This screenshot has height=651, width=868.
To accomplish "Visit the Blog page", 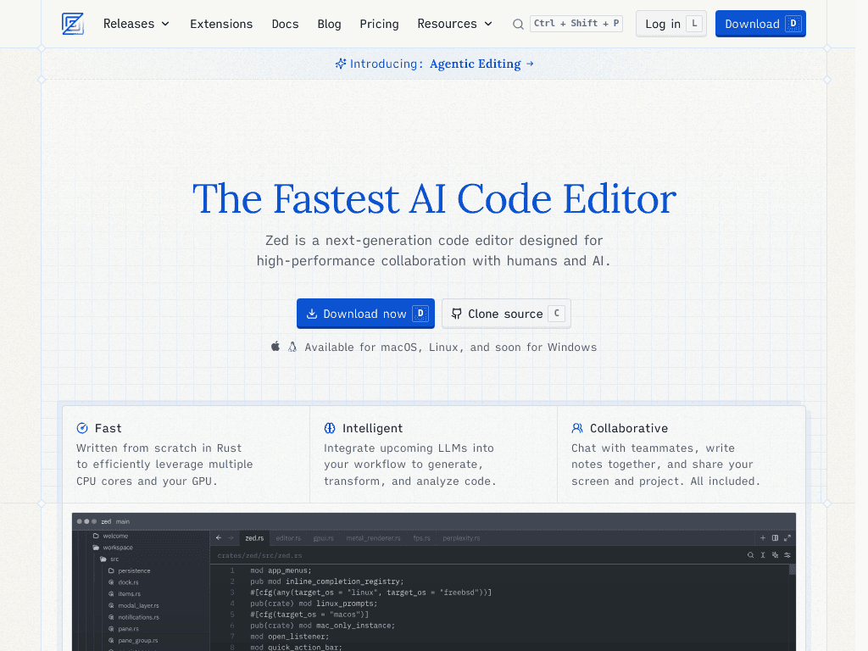I will 330,24.
